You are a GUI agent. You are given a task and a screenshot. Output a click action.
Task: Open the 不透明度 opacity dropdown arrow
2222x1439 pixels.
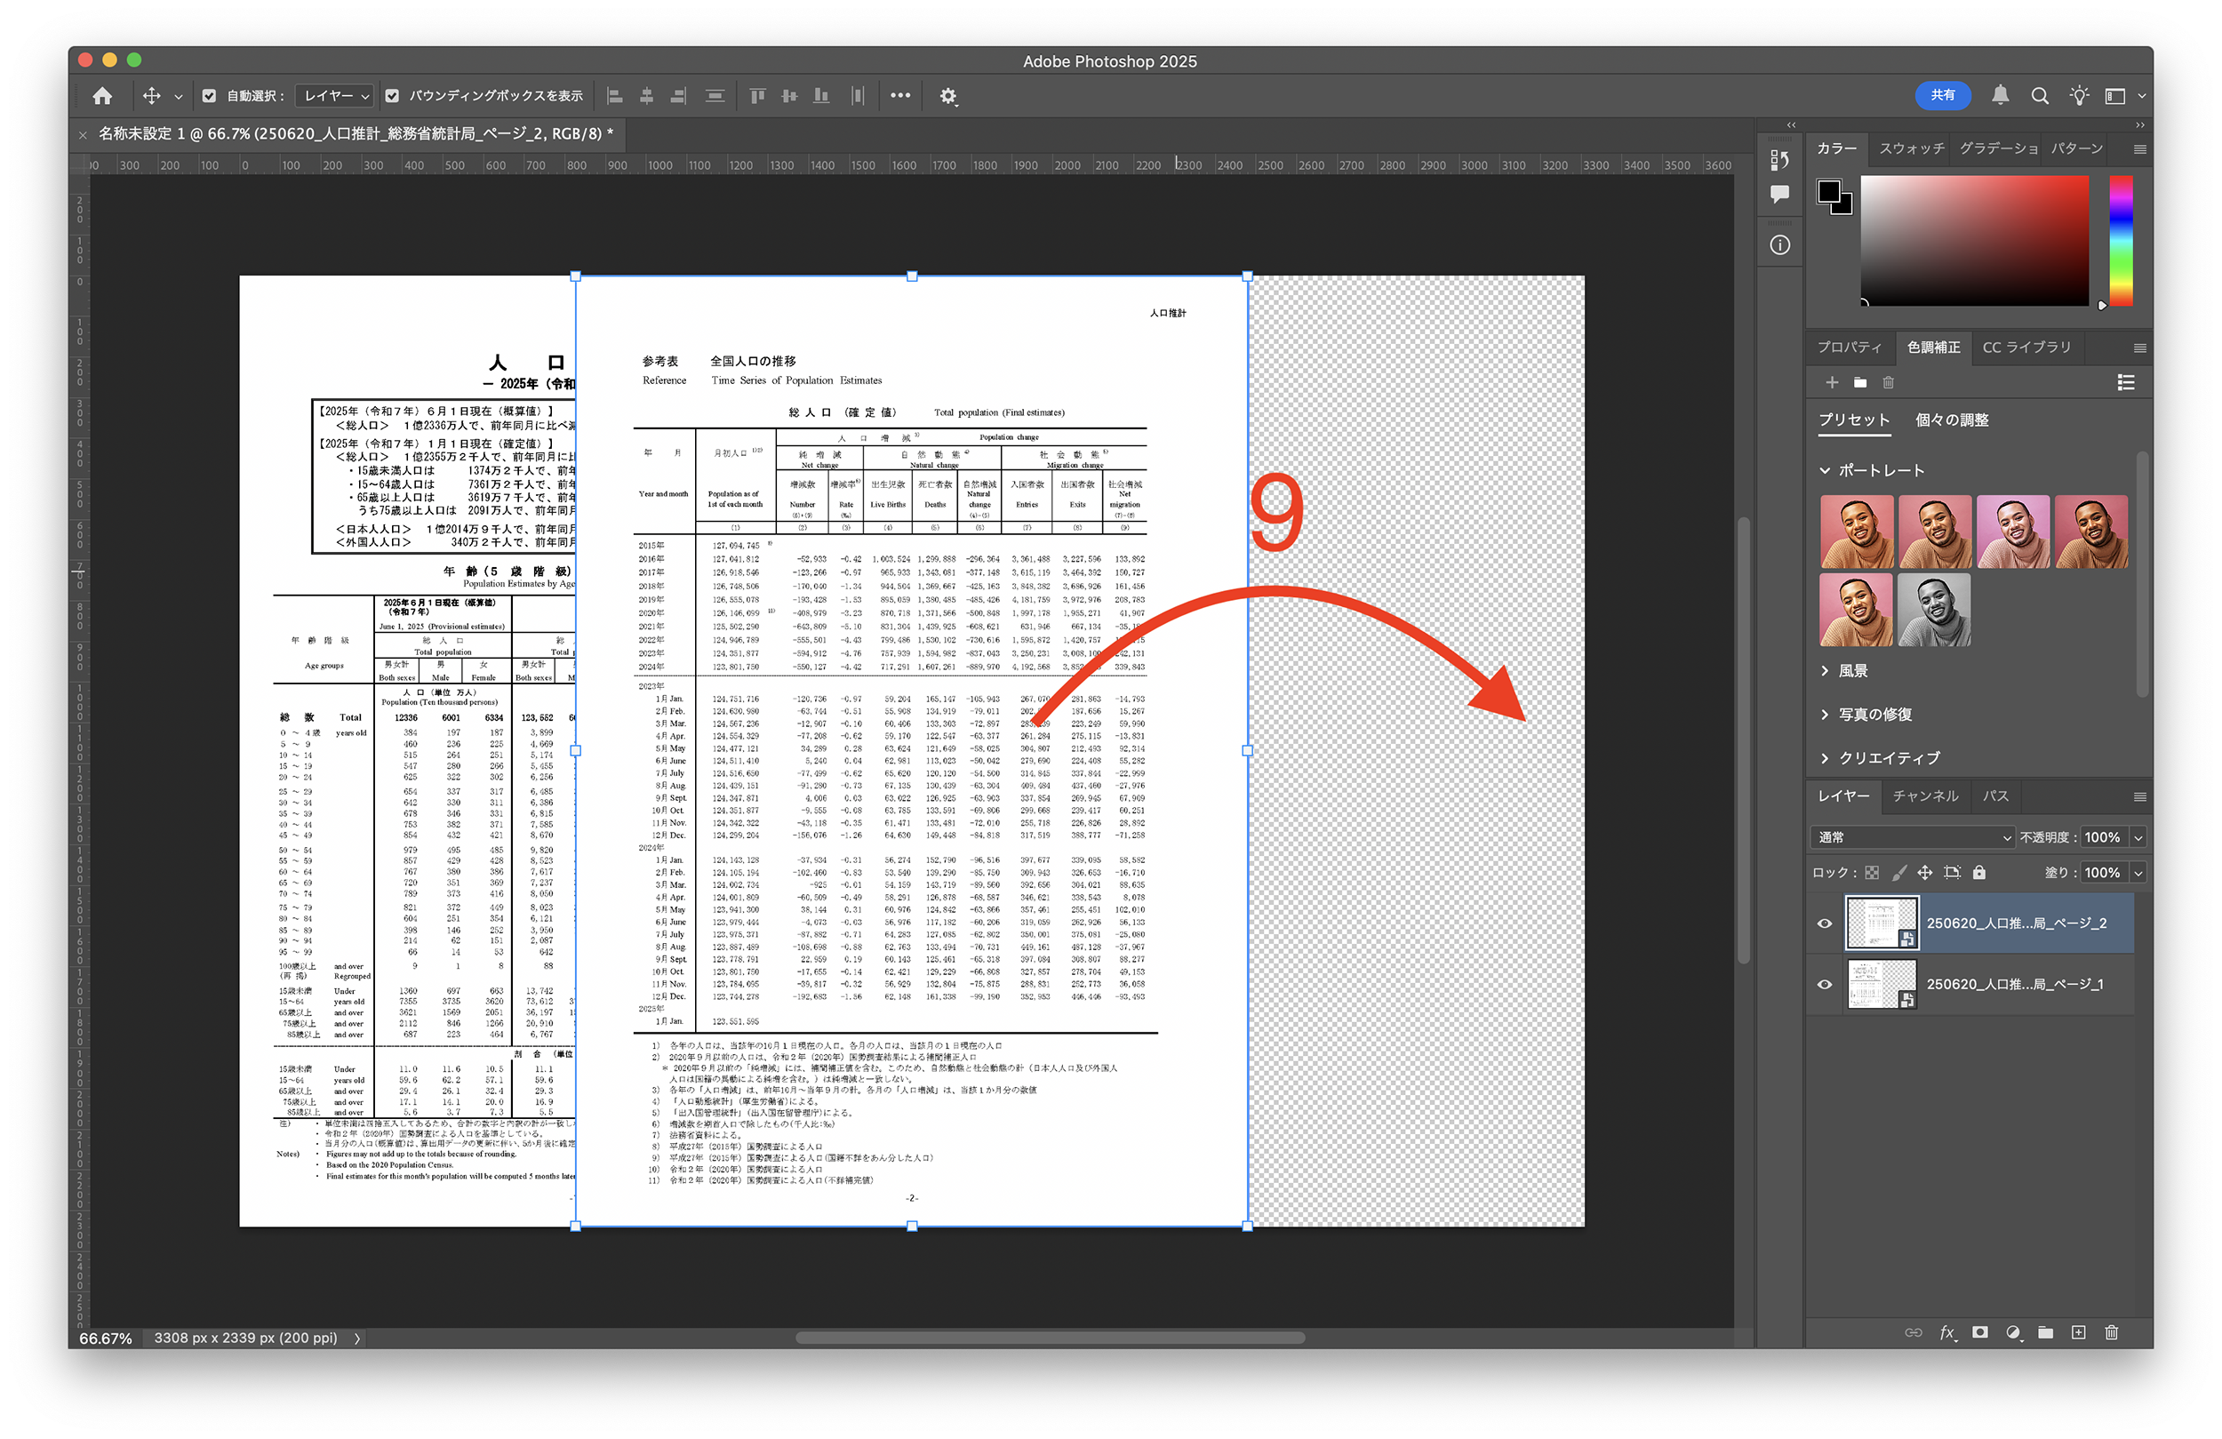click(x=2138, y=837)
